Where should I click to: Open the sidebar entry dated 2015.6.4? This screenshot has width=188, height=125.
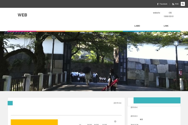[x=134, y=107]
